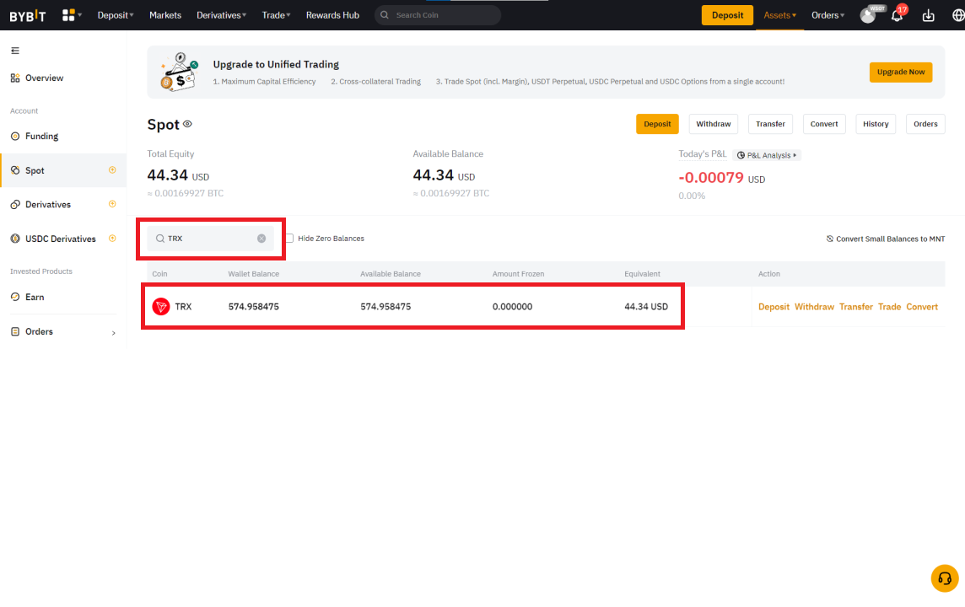Image resolution: width=965 pixels, height=607 pixels.
Task: Click the TRX coin filter input
Action: tap(211, 239)
